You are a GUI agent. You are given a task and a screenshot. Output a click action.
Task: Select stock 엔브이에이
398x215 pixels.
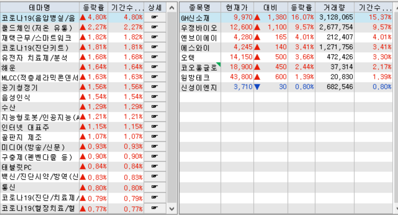tap(200, 37)
